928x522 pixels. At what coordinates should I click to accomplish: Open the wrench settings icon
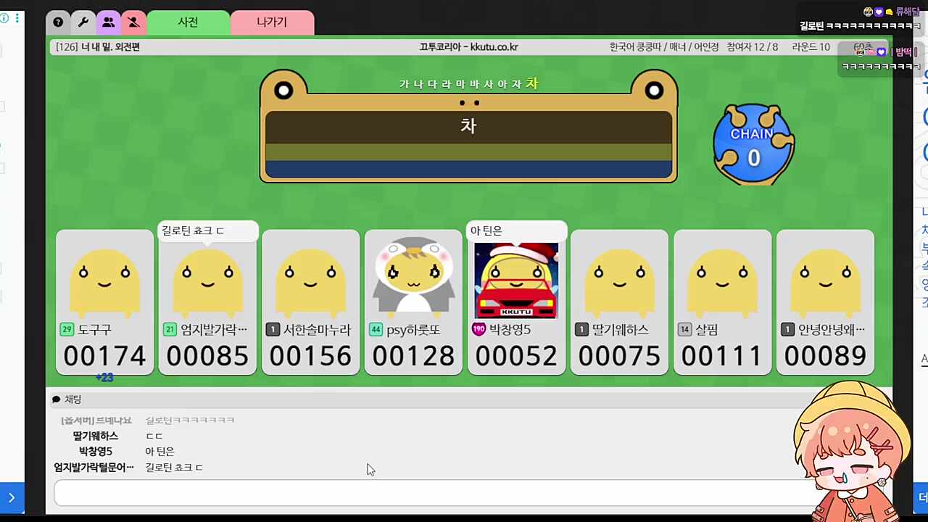pos(83,22)
